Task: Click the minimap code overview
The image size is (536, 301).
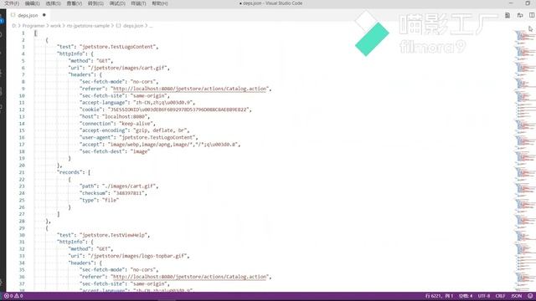Action: point(524,161)
